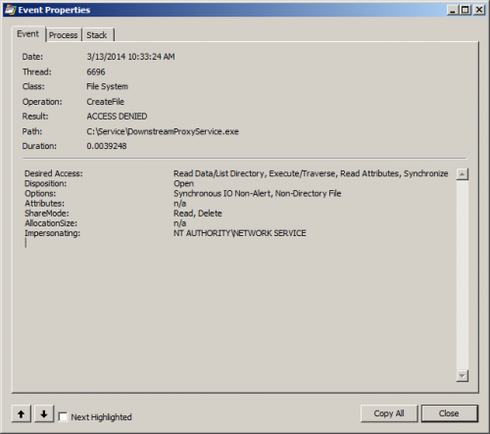Viewport: 490px width, 434px height.
Task: Click the NT AUTHORITY\NETWORK SERVICE impersonating value
Action: tap(240, 233)
